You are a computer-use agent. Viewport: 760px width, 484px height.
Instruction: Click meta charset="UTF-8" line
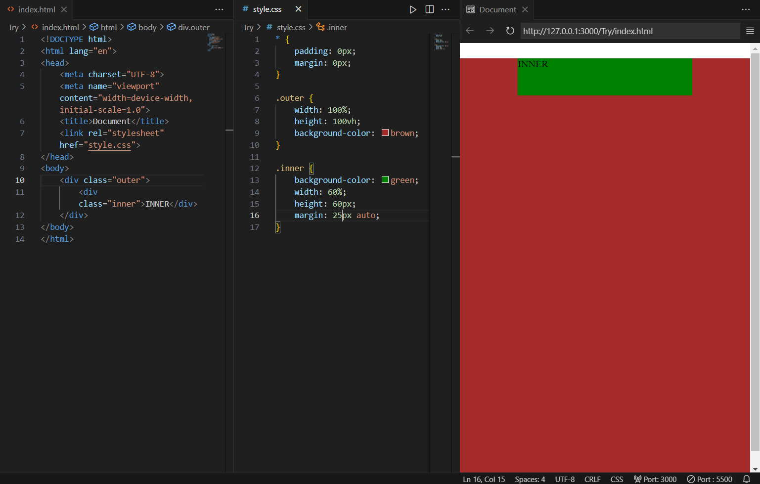112,74
